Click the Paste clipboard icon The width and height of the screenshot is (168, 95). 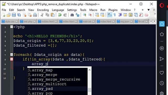(52, 15)
